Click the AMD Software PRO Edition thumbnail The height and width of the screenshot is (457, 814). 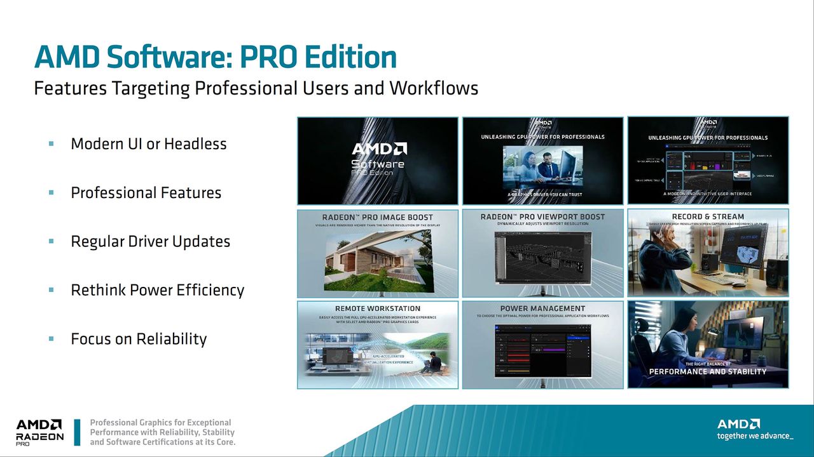378,161
